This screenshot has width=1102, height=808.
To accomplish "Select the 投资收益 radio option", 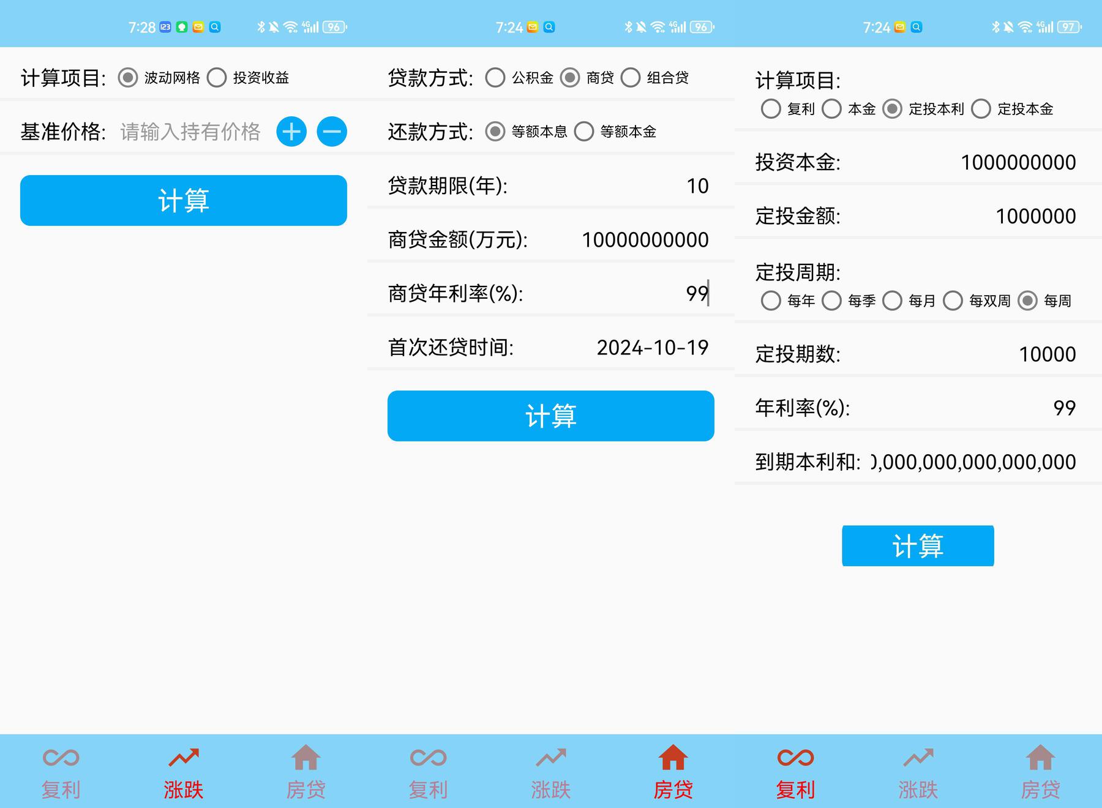I will click(x=217, y=78).
